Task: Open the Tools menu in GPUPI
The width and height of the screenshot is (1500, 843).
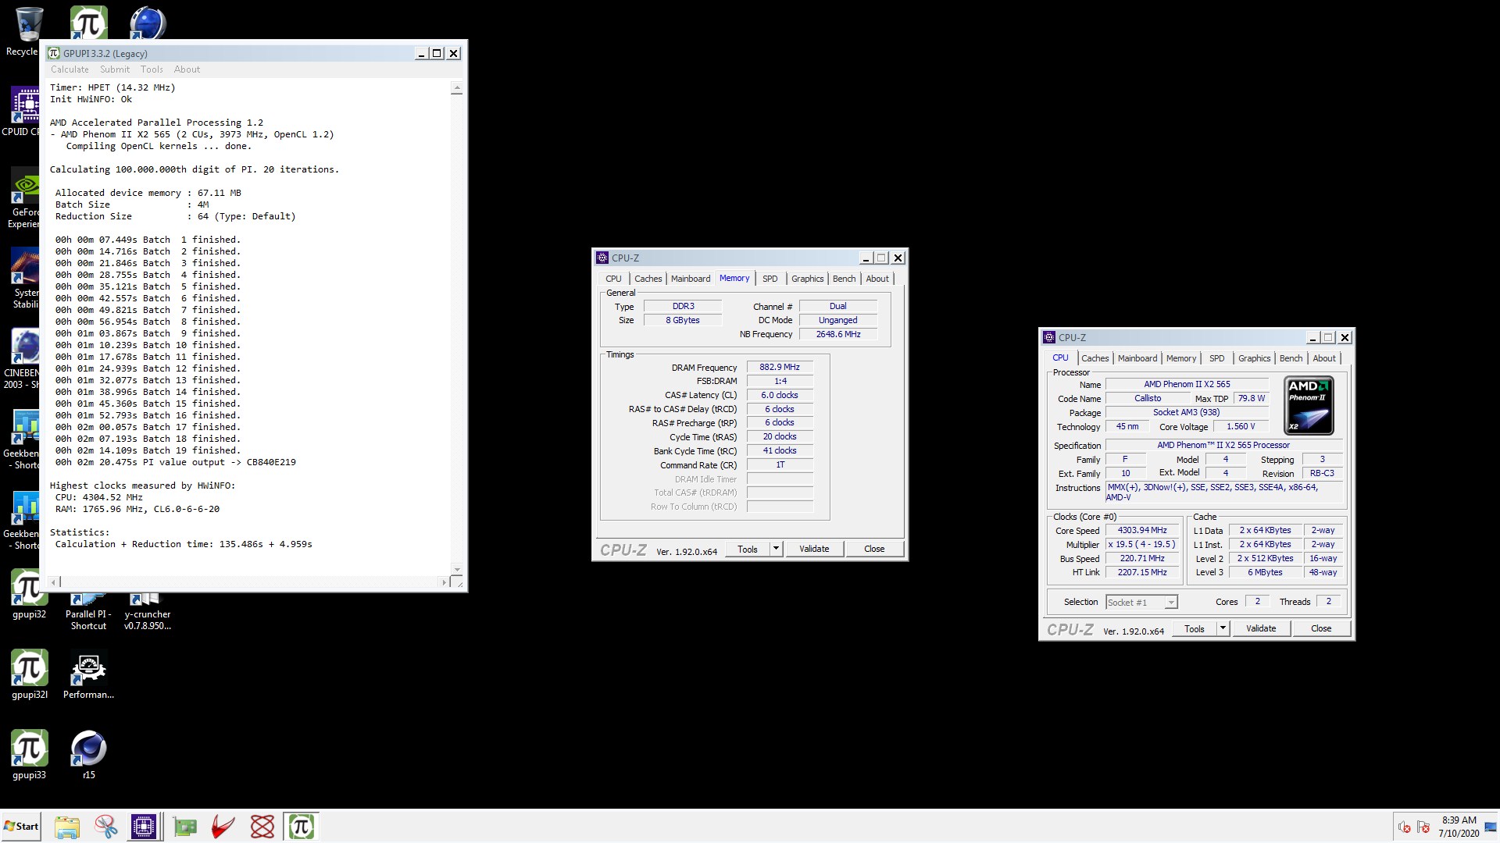Action: [x=152, y=69]
